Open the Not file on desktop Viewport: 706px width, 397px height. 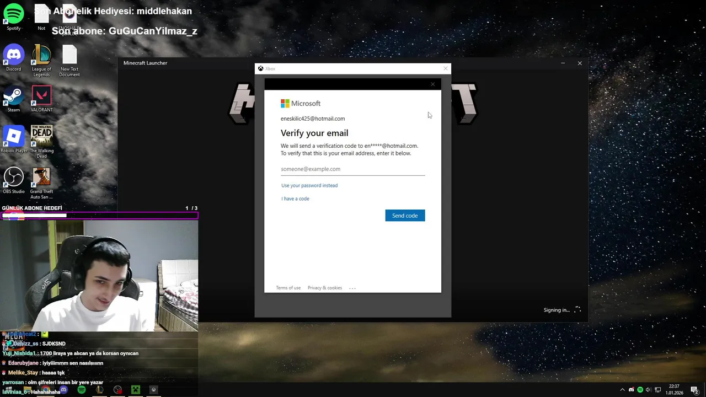41,17
